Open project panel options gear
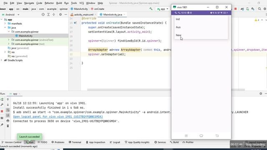Screen dimensions: 267x150 pos(60,15)
